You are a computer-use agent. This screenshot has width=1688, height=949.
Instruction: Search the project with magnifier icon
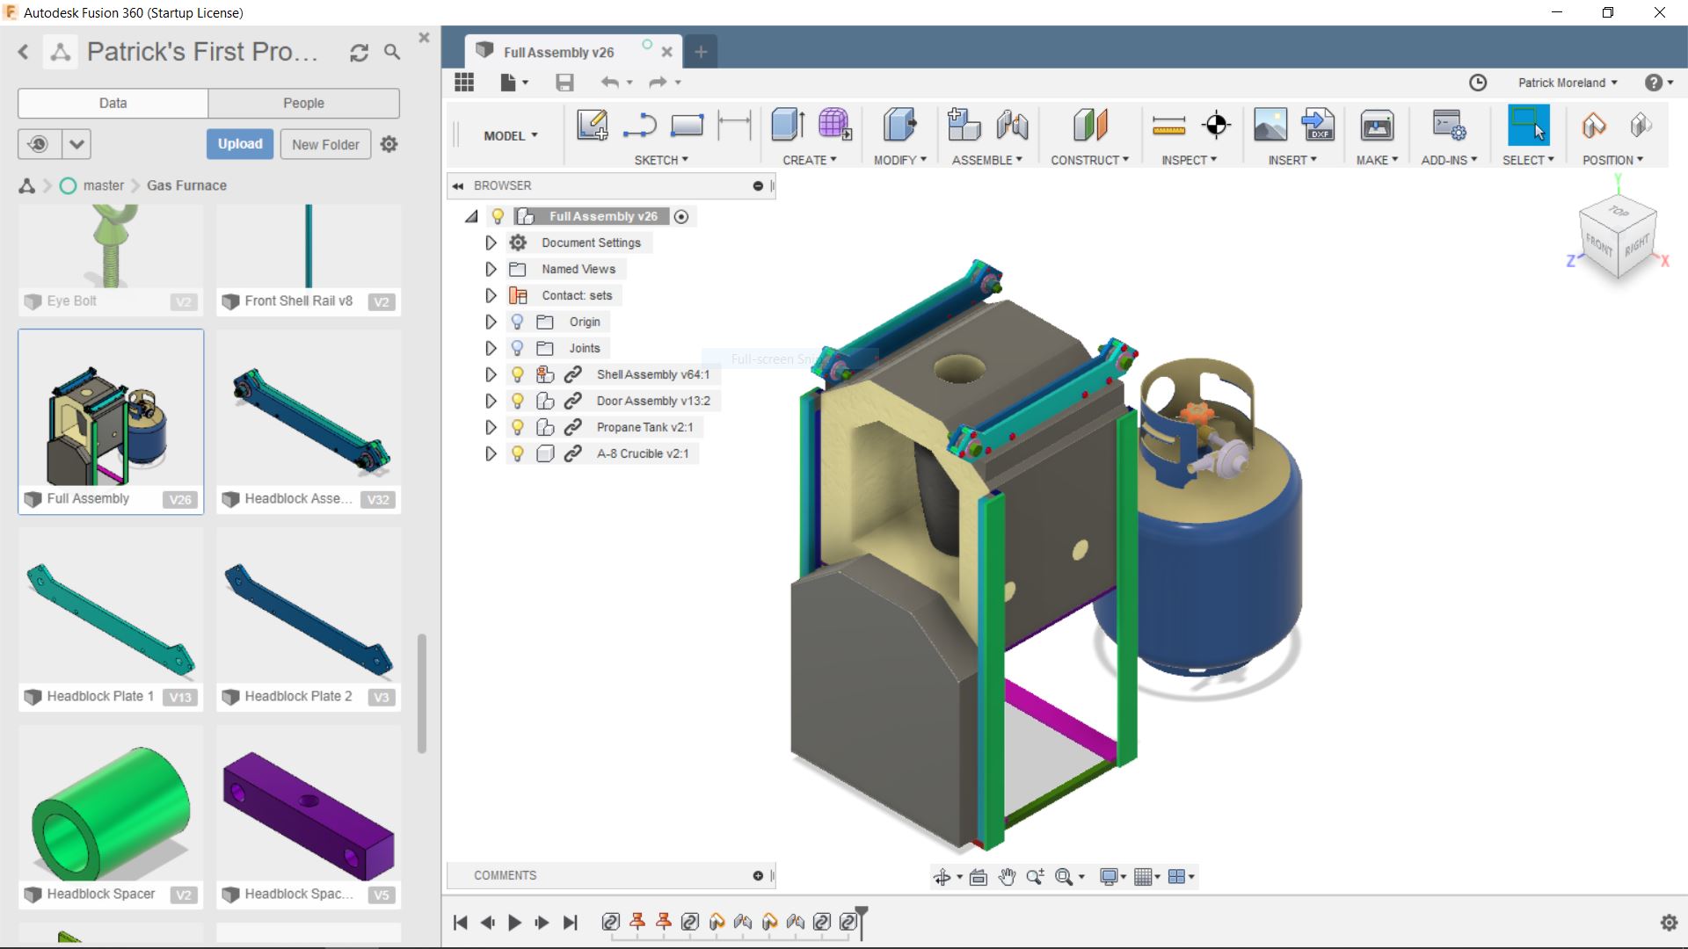pos(392,53)
